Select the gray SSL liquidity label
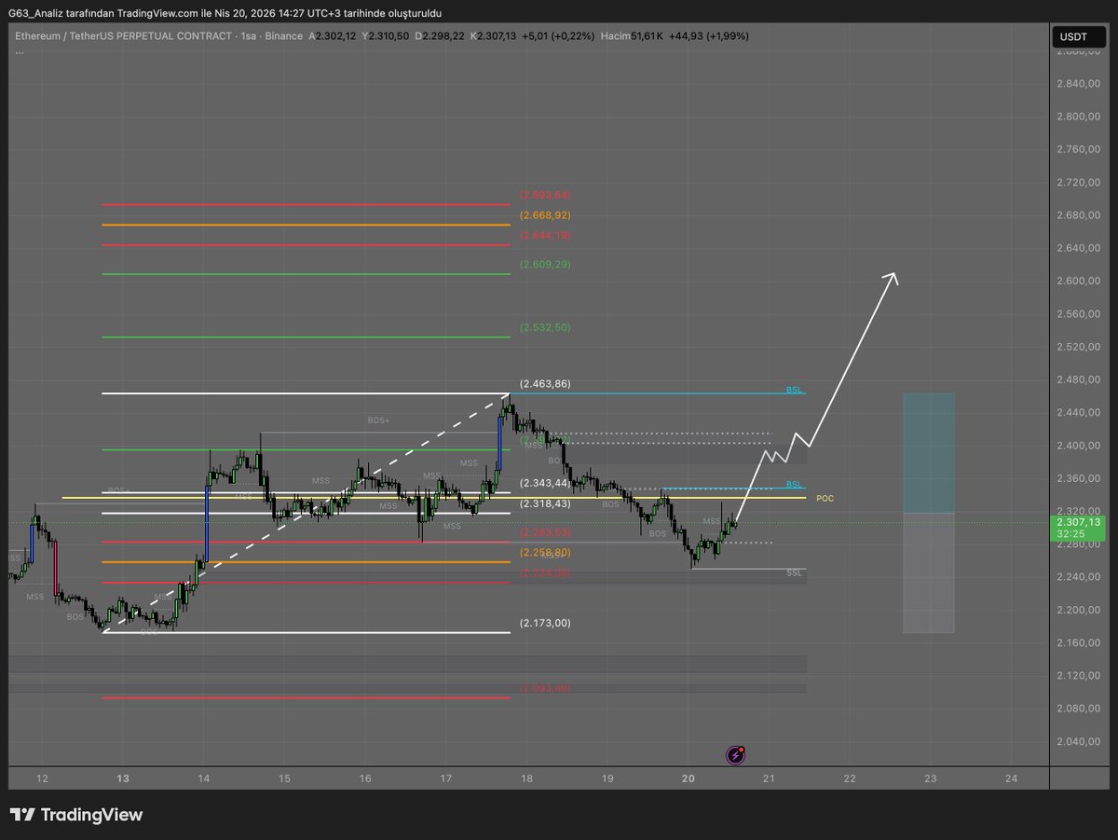1118x840 pixels. coord(794,572)
